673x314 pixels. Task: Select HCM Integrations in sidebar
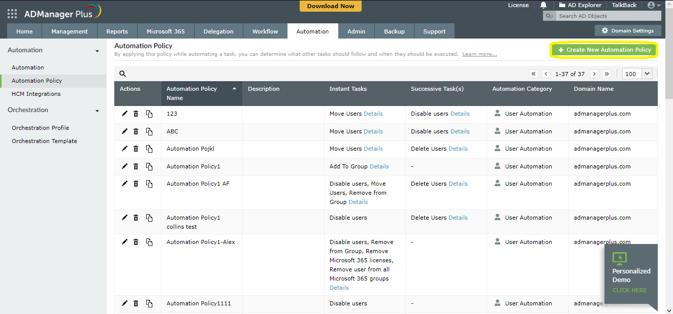pyautogui.click(x=36, y=94)
